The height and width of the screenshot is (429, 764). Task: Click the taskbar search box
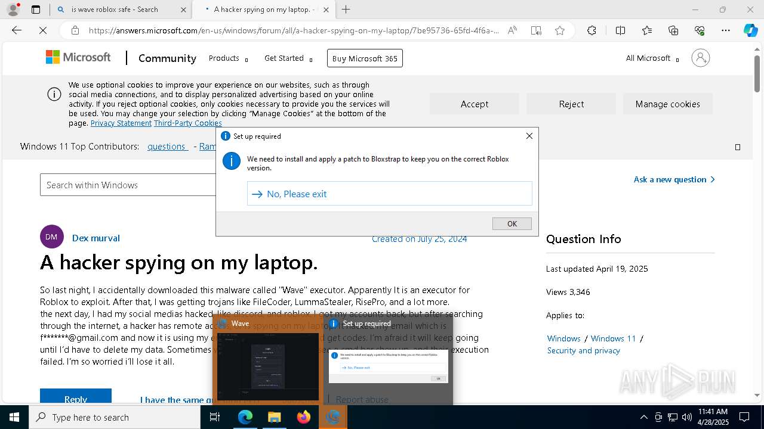point(115,417)
